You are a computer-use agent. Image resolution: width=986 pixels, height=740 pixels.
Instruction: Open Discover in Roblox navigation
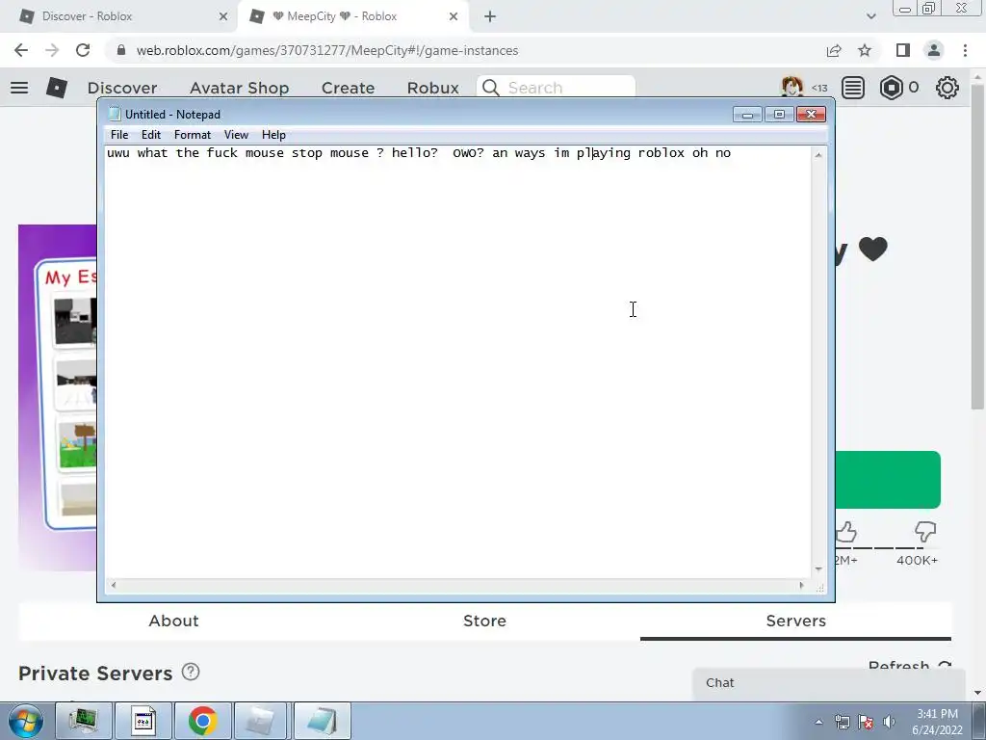122,88
